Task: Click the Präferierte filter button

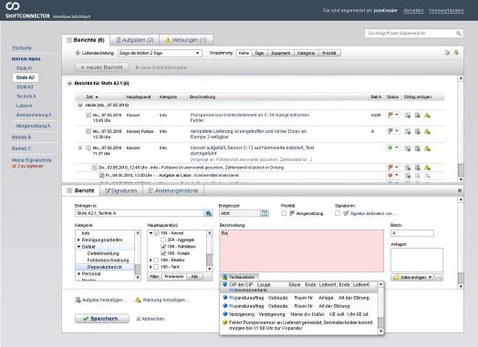Action: tap(174, 276)
